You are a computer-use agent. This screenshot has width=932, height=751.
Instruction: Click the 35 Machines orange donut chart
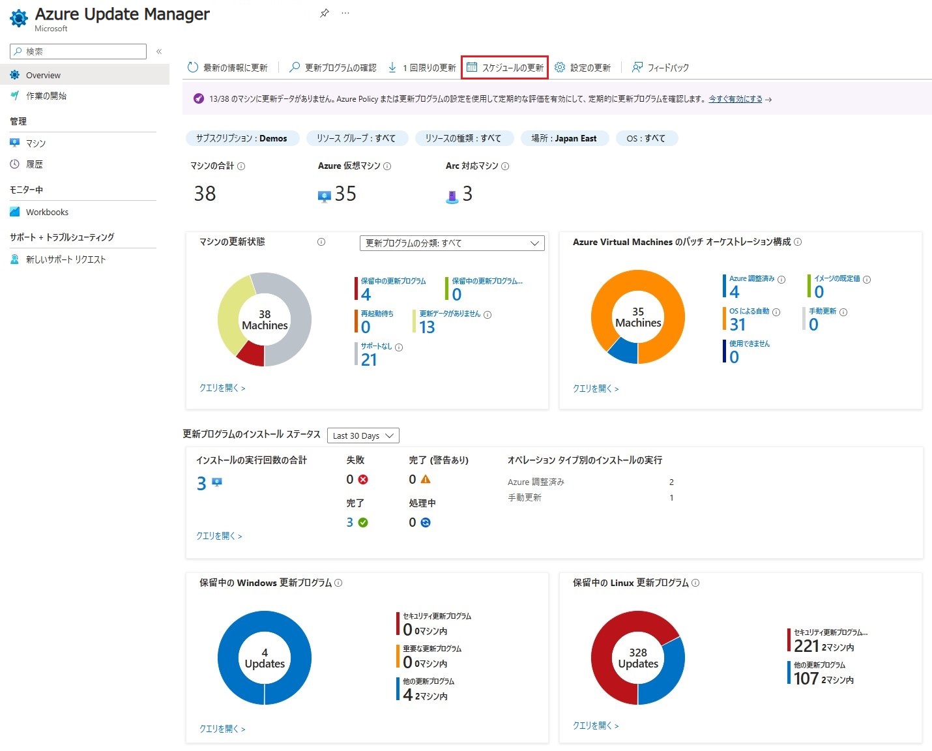[638, 317]
